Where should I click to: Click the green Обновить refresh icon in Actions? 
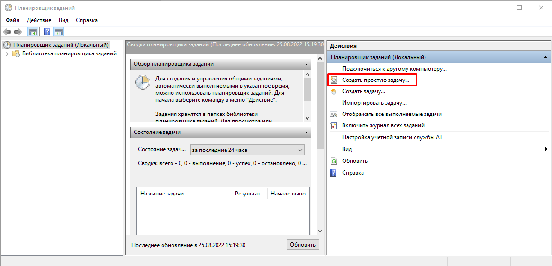point(334,161)
